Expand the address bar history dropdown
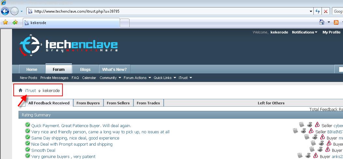 [311, 11]
